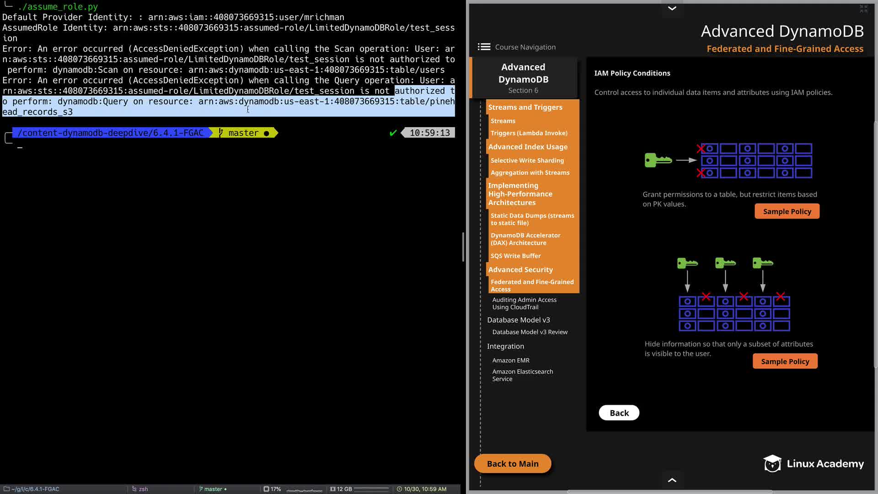878x494 pixels.
Task: Expand the bottom panel chevron
Action: click(x=672, y=480)
